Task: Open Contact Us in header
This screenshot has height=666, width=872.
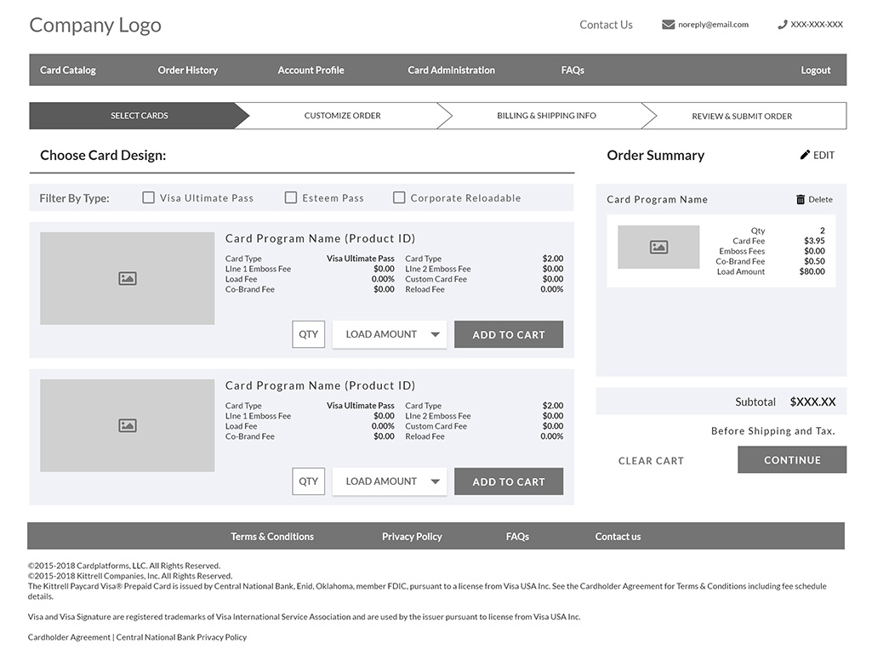Action: (607, 25)
